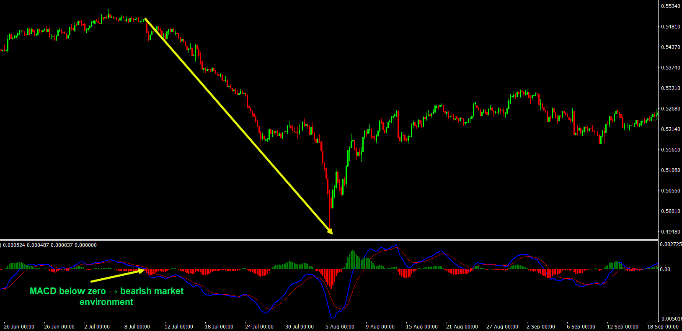
Task: Click the 0.55340 price axis label
Action: 670,6
